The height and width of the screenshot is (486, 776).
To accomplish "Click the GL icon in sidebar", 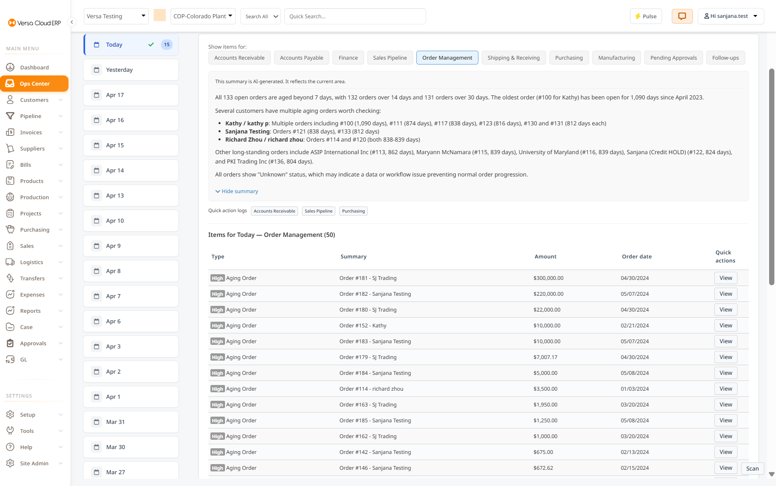I will click(x=11, y=359).
